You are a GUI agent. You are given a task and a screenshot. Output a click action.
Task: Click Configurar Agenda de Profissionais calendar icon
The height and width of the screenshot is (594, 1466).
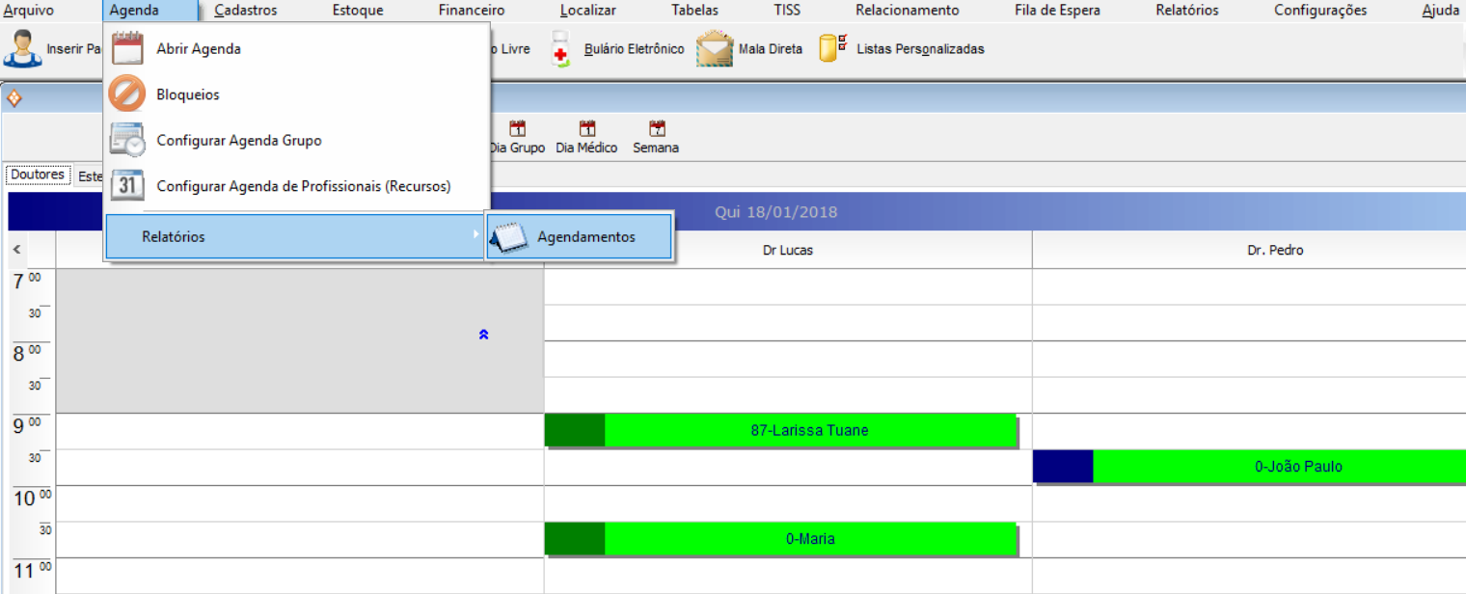(127, 185)
